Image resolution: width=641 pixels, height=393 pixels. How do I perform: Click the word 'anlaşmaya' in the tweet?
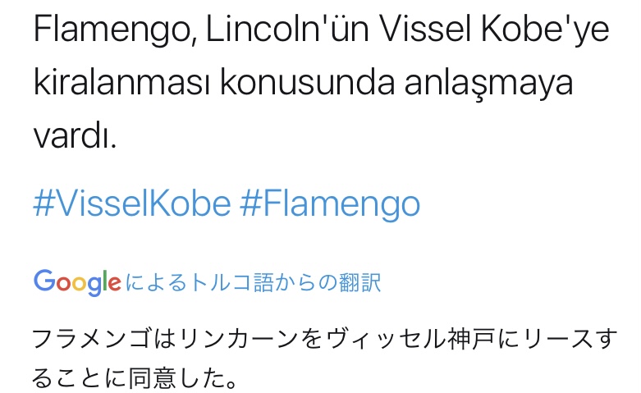pos(480,84)
